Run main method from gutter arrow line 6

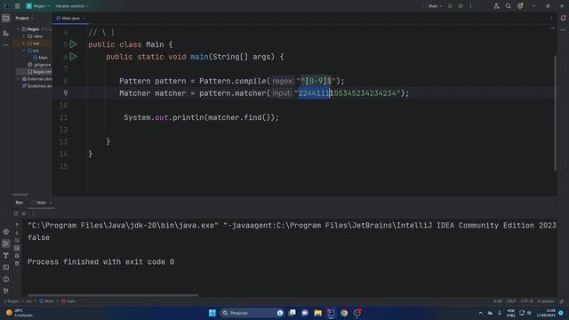point(73,57)
